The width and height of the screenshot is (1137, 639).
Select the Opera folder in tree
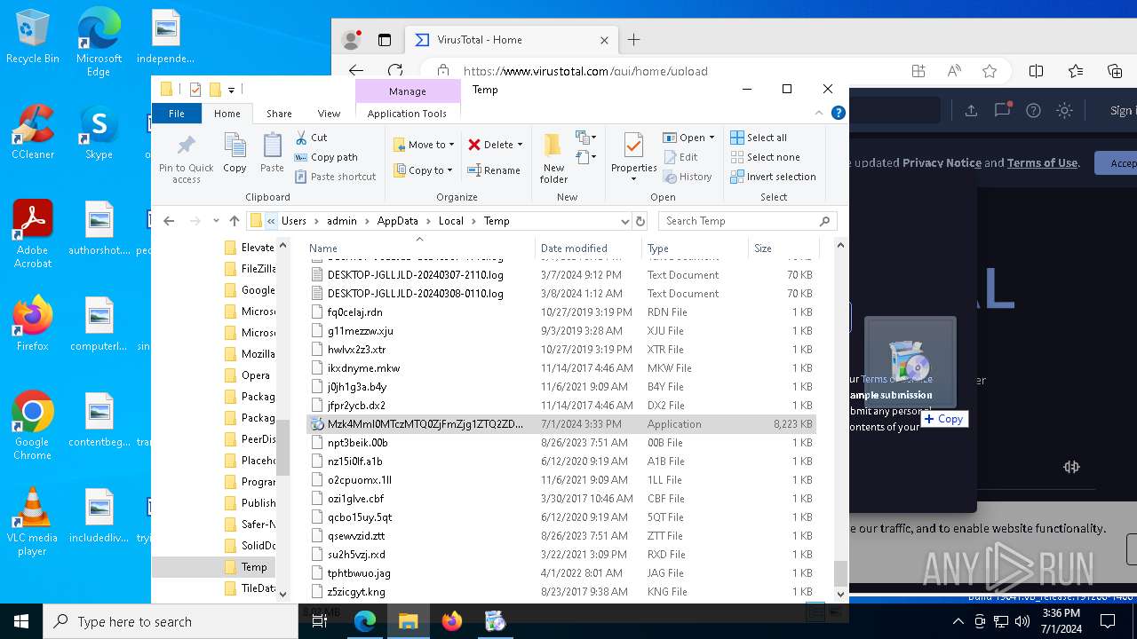(x=256, y=375)
